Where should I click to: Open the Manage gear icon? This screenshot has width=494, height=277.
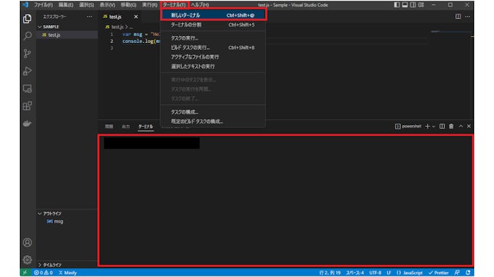coord(28,260)
